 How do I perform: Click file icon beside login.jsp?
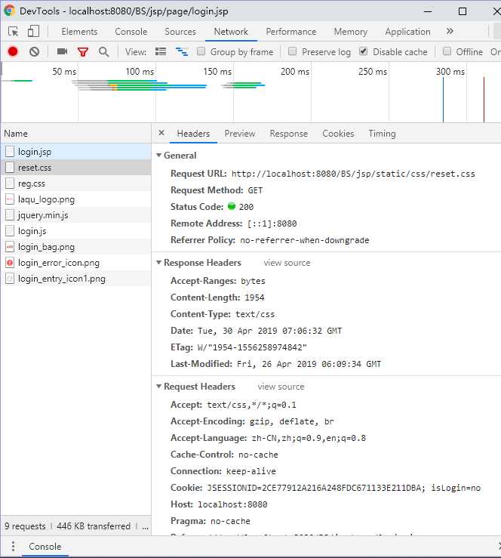pos(10,152)
